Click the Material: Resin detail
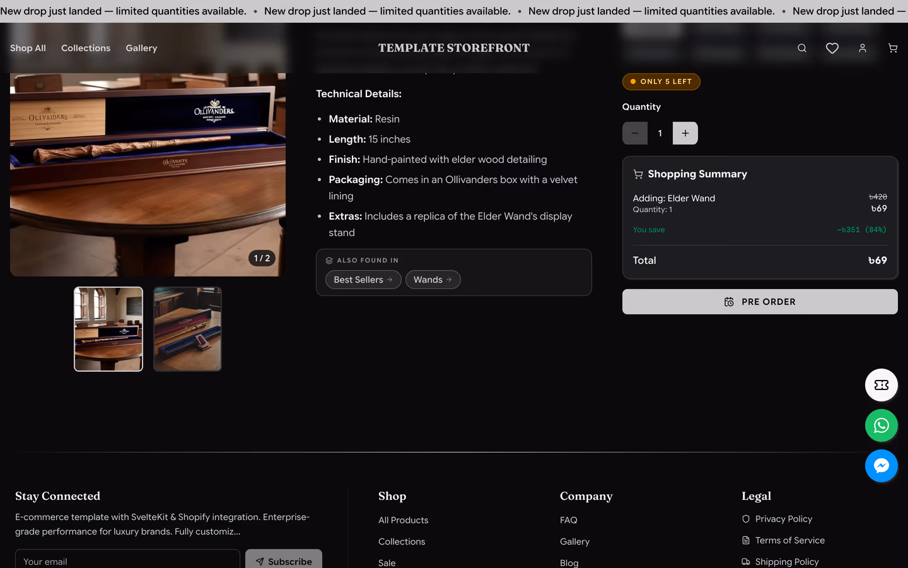This screenshot has width=908, height=568. pyautogui.click(x=364, y=119)
